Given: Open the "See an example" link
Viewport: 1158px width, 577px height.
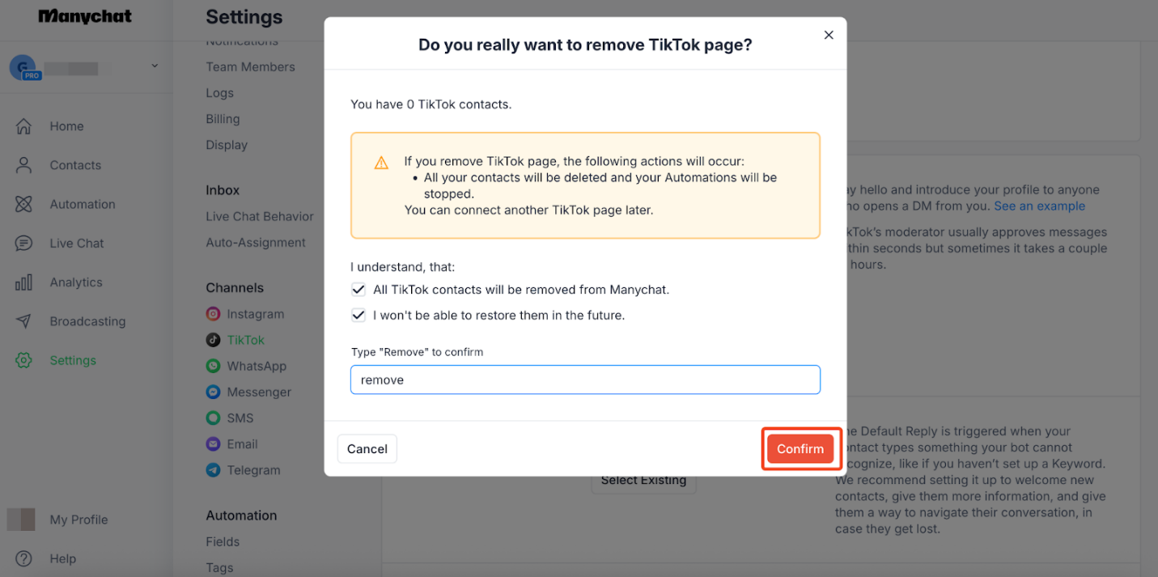Looking at the screenshot, I should point(1039,206).
